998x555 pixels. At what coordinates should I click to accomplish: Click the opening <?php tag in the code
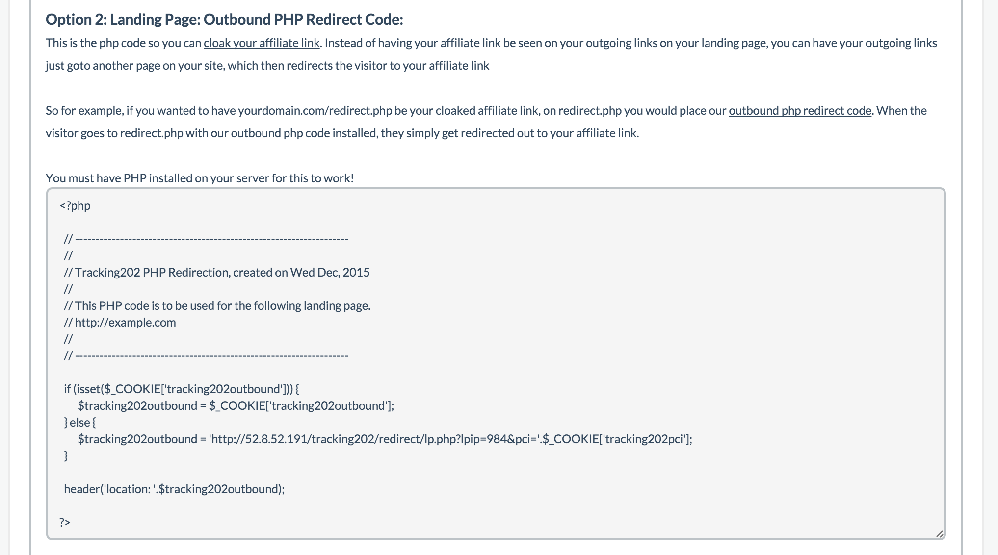coord(75,206)
